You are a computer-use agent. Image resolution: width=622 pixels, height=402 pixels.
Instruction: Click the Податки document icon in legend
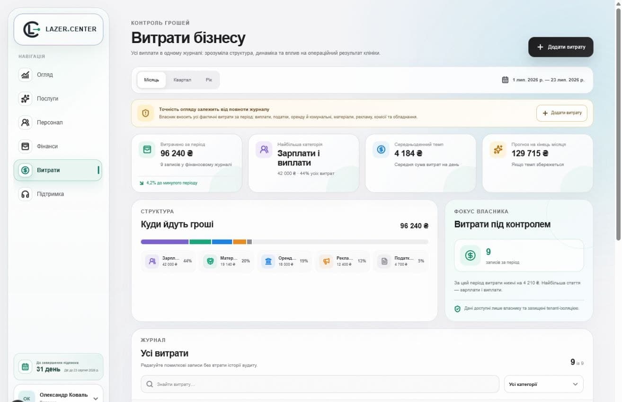click(384, 261)
